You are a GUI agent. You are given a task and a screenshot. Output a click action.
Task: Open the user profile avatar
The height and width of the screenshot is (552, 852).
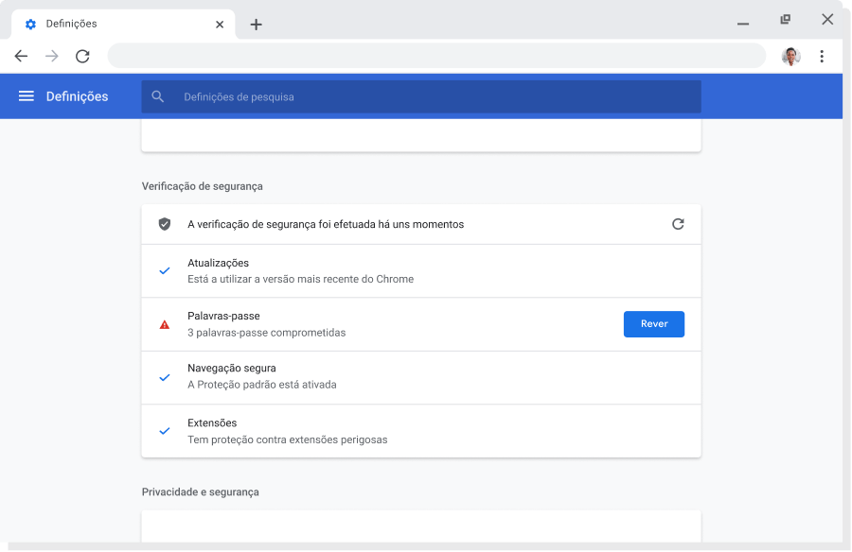click(790, 57)
